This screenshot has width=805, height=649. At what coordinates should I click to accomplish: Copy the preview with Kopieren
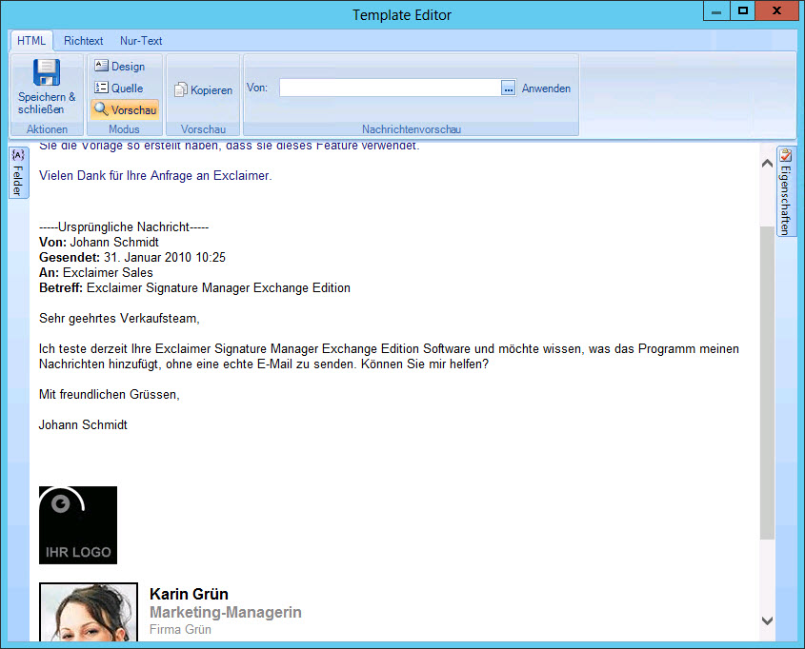[x=204, y=89]
